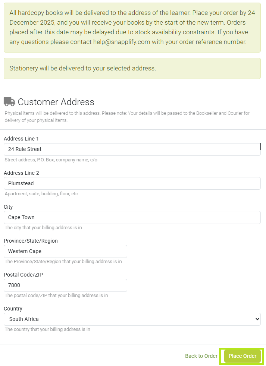
Task: Select Back to Order link
Action: pyautogui.click(x=201, y=356)
